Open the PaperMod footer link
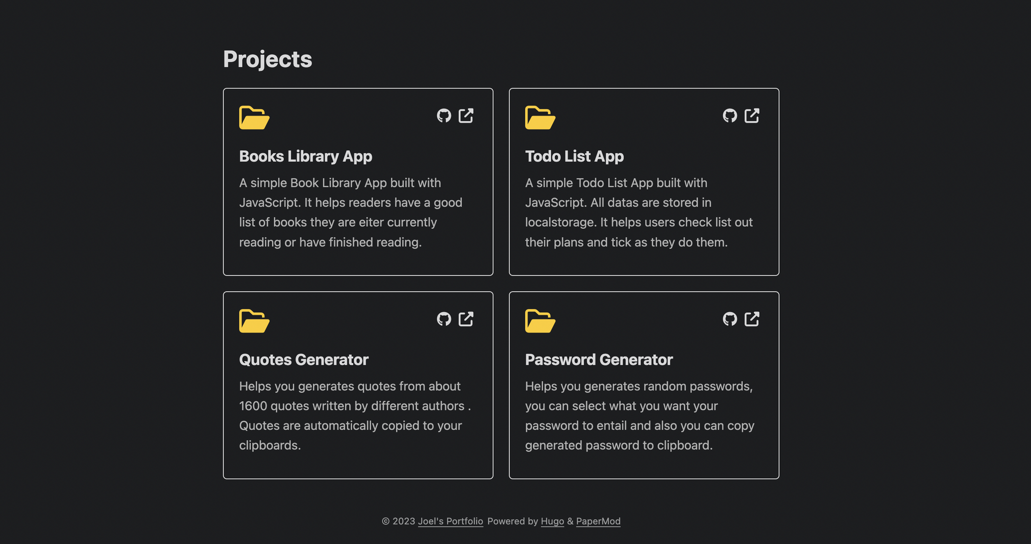This screenshot has width=1031, height=544. click(598, 521)
